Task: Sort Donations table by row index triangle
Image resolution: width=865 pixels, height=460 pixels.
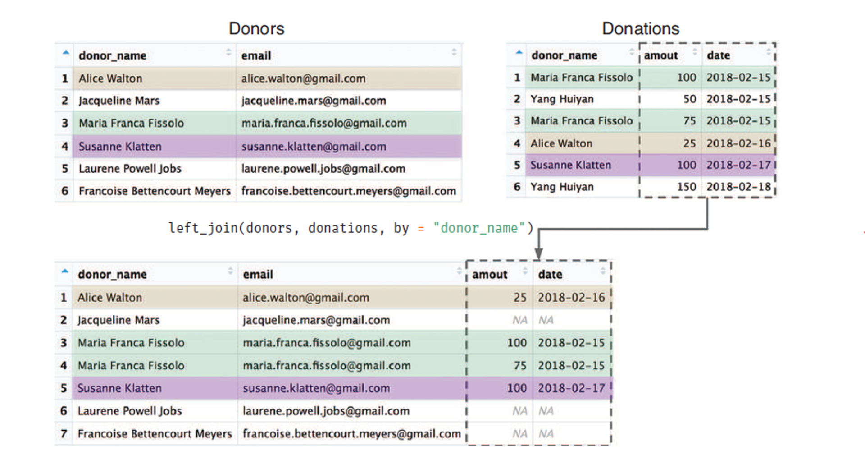Action: pos(519,52)
